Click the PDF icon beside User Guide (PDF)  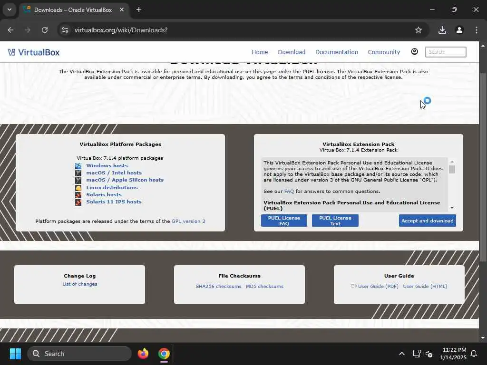tap(353, 286)
